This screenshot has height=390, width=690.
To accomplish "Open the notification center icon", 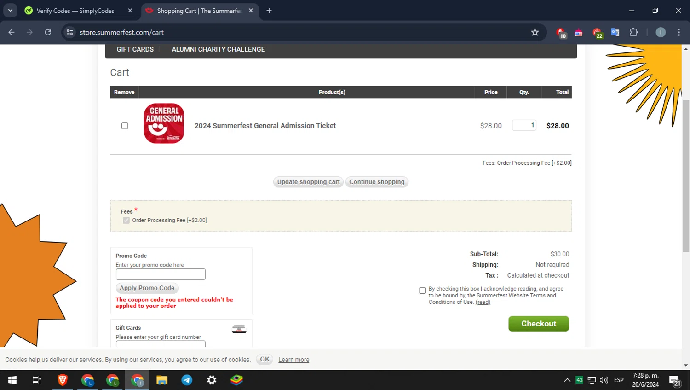I will 675,381.
